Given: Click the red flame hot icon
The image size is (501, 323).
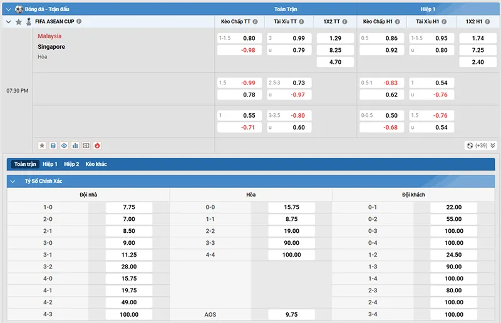Looking at the screenshot, I should [97, 146].
